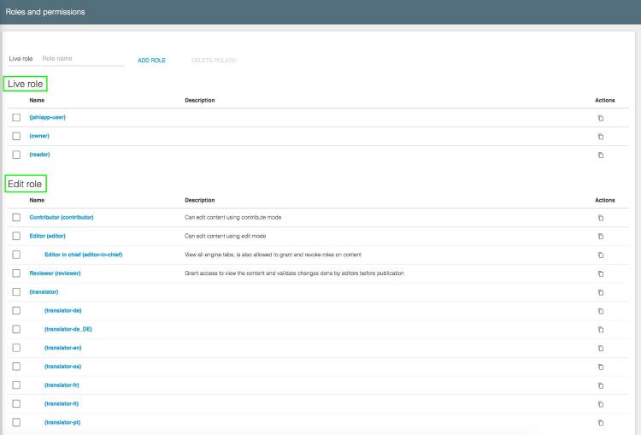Copy the (owner) role

tap(601, 137)
